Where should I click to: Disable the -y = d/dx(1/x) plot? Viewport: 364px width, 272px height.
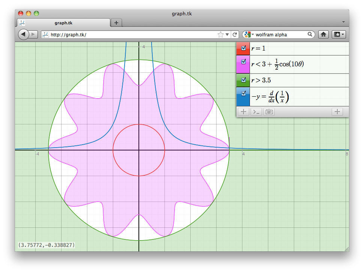point(244,93)
